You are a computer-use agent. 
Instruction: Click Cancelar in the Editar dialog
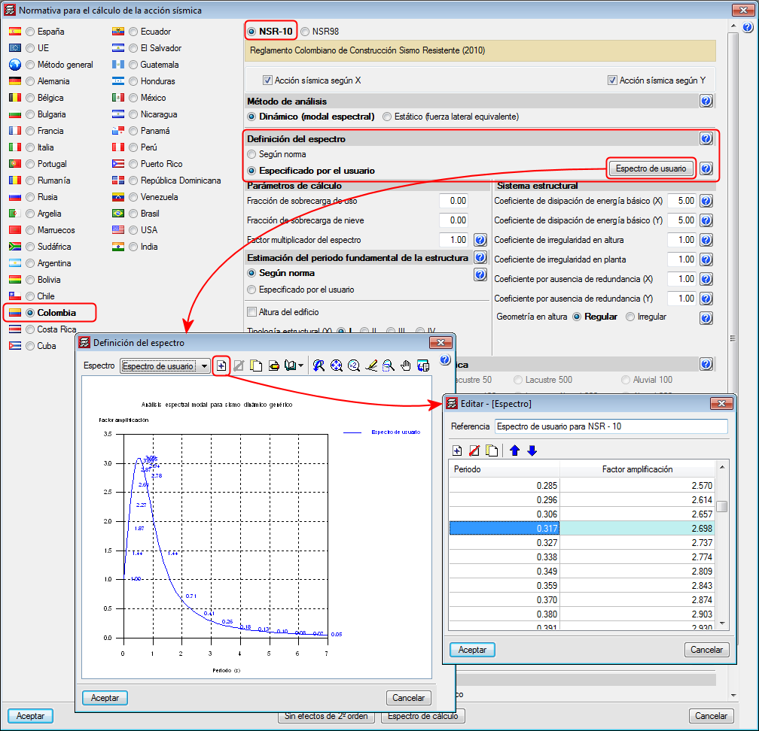(x=706, y=650)
